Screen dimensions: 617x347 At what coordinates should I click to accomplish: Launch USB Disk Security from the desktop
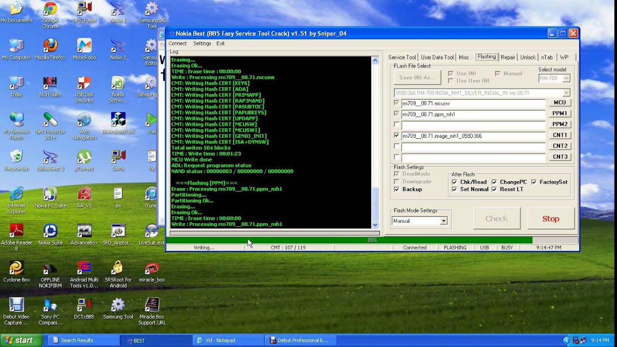coord(84,89)
